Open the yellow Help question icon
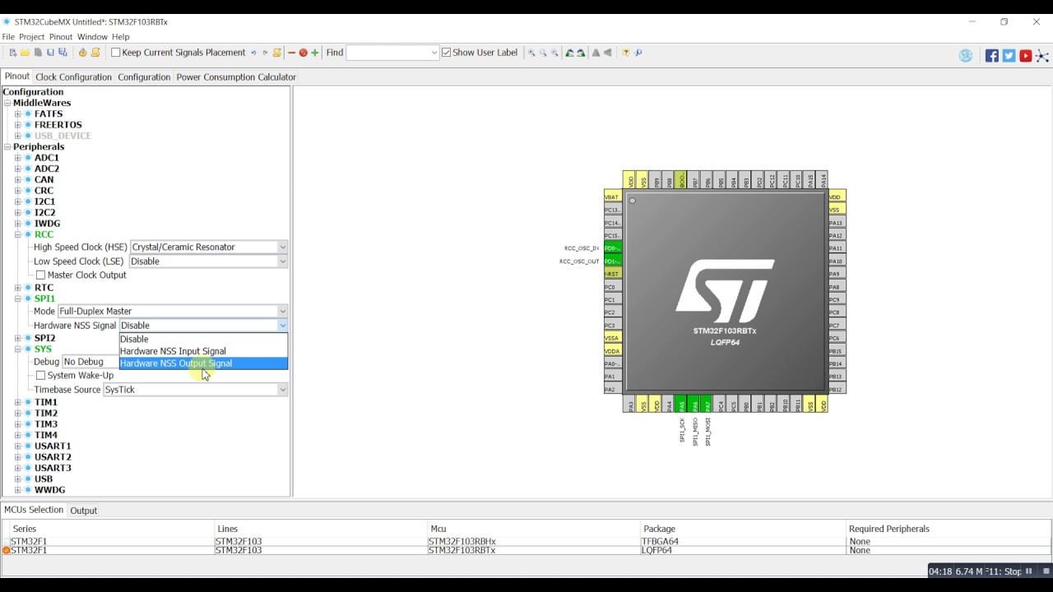 pyautogui.click(x=626, y=53)
